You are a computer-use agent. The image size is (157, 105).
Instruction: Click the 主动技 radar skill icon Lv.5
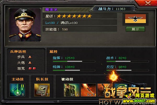17,90
